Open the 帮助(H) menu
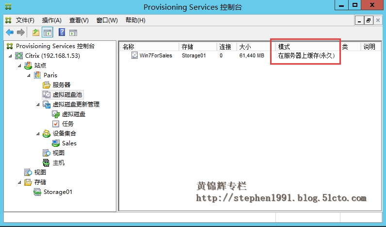Image resolution: width=386 pixels, height=227 pixels. point(135,20)
